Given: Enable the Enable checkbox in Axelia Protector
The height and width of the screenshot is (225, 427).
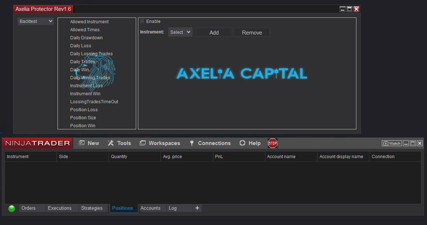Looking at the screenshot, I should pos(142,21).
